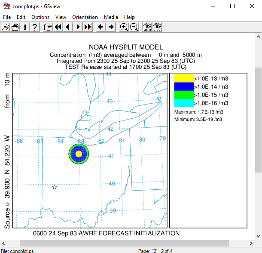Click the yellow >1.0E-13 legend swatch
The image size is (262, 253).
(184, 78)
